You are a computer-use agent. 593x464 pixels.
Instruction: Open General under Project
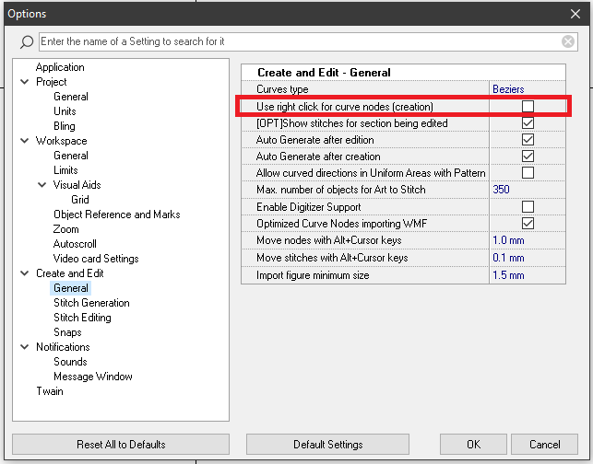pyautogui.click(x=71, y=97)
